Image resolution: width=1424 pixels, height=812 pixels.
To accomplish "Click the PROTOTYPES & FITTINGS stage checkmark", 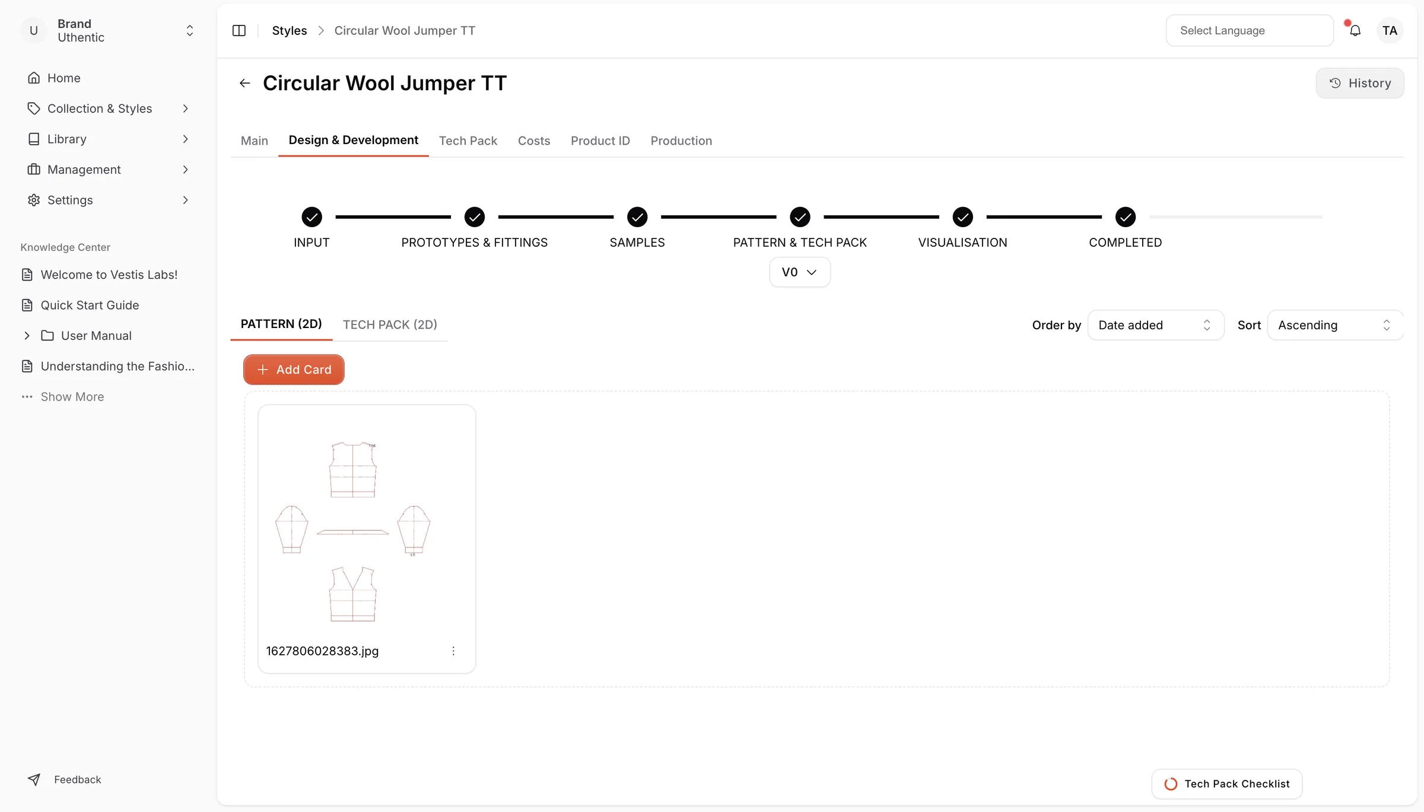I will tap(474, 217).
